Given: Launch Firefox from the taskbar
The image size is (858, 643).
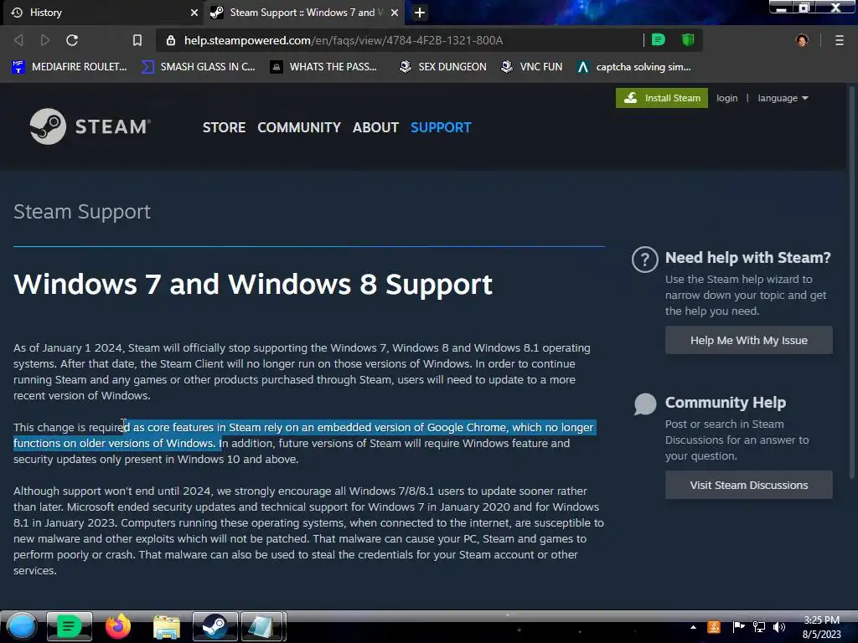Looking at the screenshot, I should 118,626.
